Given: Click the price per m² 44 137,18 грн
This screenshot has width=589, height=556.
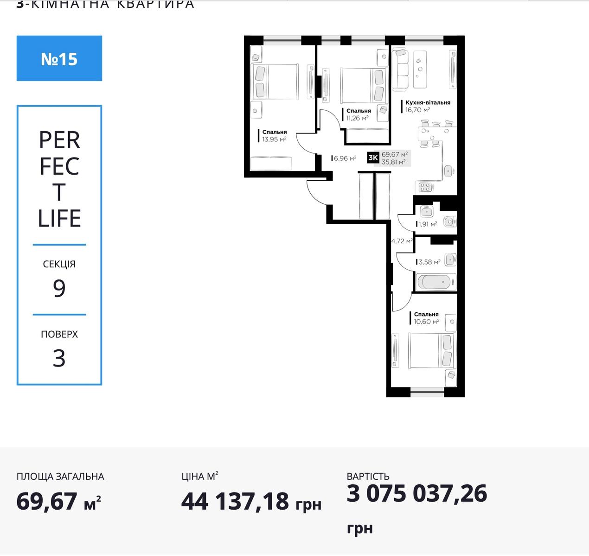Looking at the screenshot, I should pyautogui.click(x=251, y=501).
